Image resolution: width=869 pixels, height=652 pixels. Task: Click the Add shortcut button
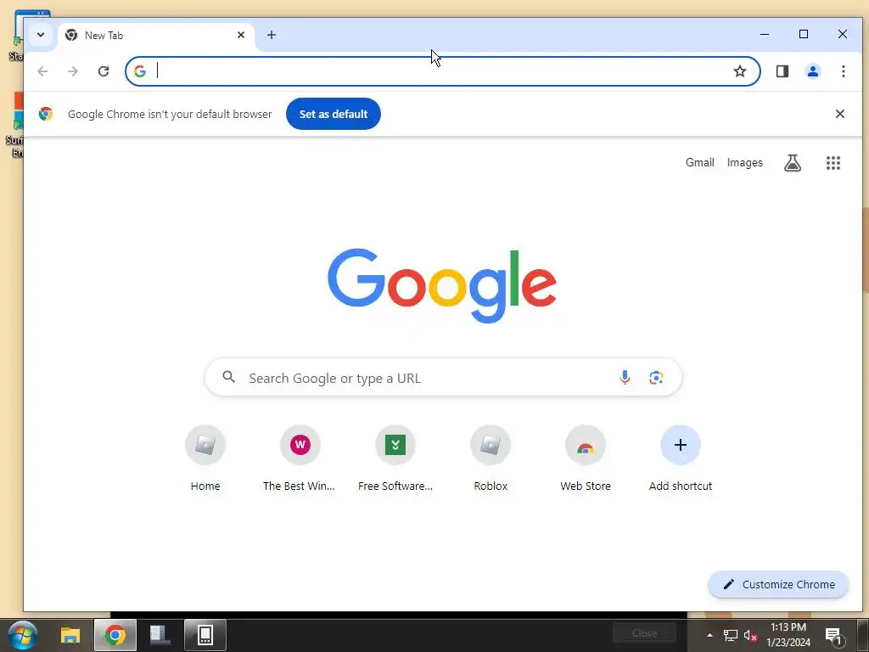point(681,459)
